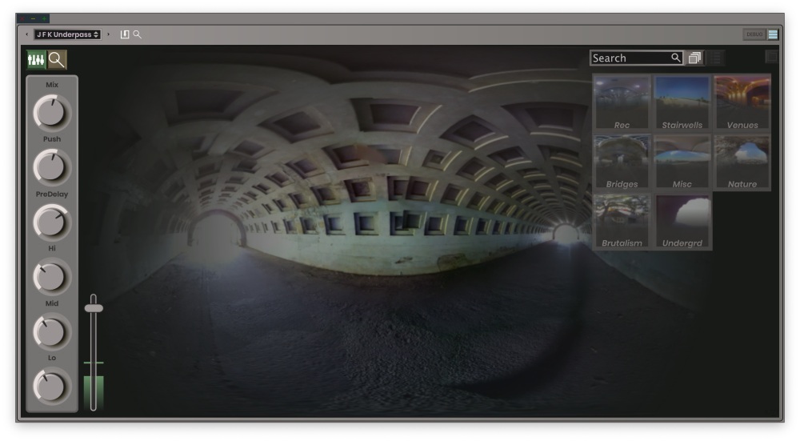Click the Hi EQ knob

[51, 277]
